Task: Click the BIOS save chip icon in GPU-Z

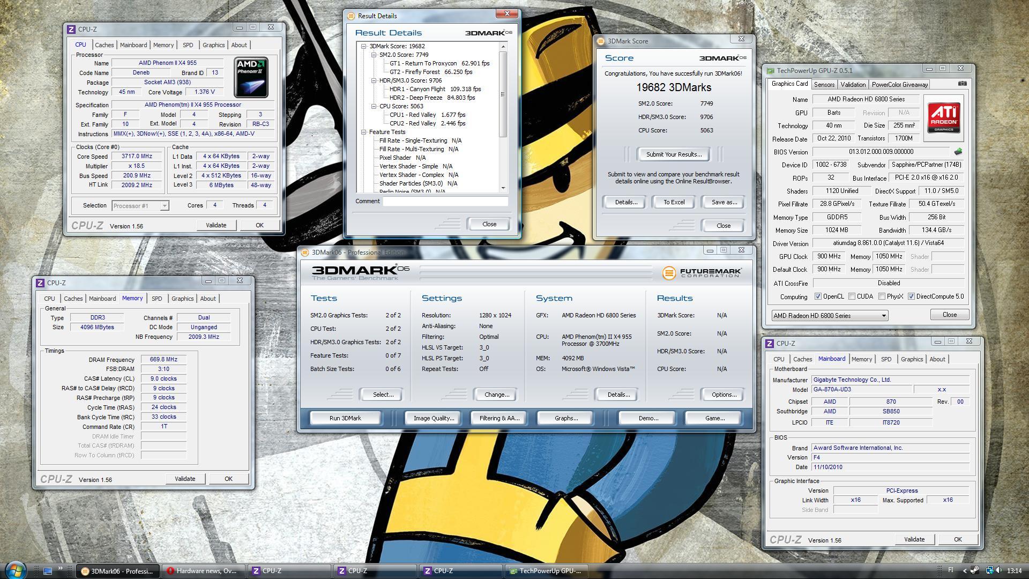Action: tap(958, 152)
